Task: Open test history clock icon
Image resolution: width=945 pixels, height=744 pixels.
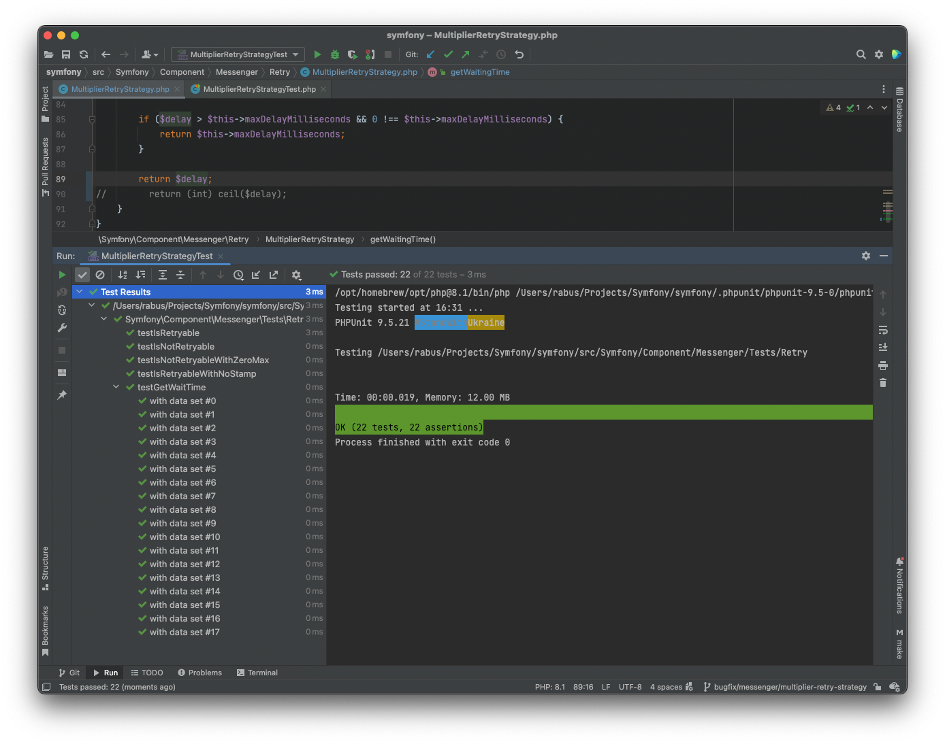Action: (x=238, y=275)
